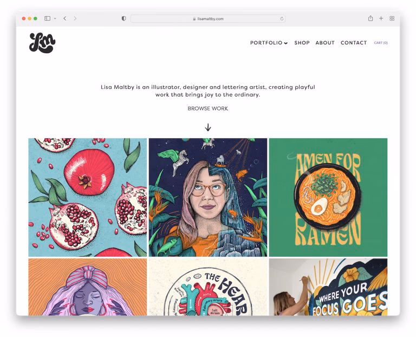The image size is (416, 337).
Task: Reload the page with the refresh icon
Action: pyautogui.click(x=282, y=18)
